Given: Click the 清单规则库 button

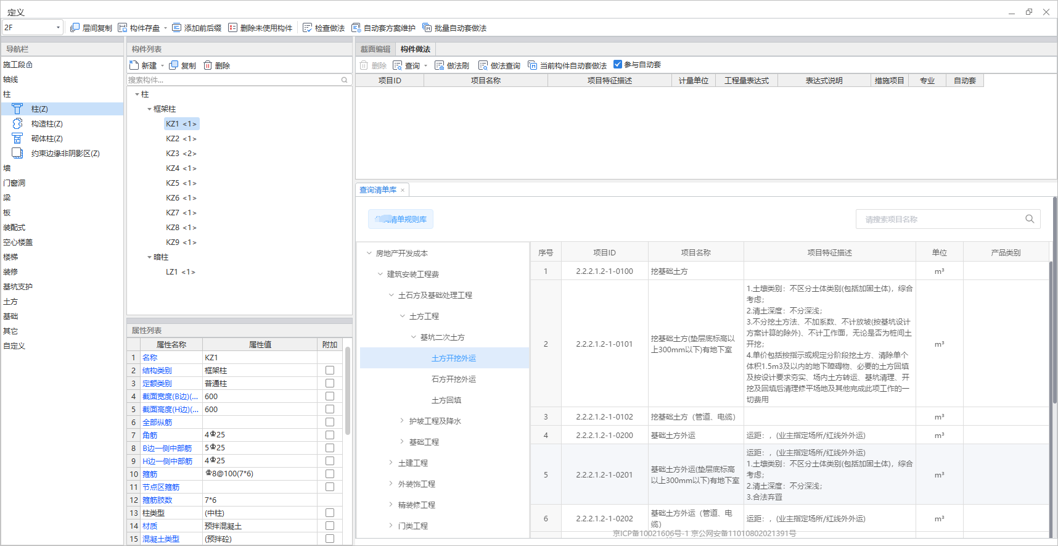Looking at the screenshot, I should (401, 219).
